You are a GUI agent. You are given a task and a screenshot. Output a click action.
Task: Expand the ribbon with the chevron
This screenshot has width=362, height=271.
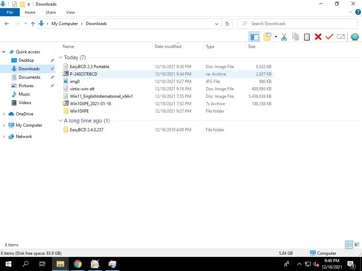coord(350,12)
